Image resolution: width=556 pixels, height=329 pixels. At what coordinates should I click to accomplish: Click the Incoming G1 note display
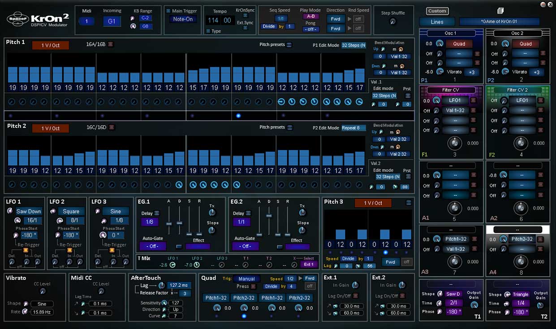click(x=112, y=21)
